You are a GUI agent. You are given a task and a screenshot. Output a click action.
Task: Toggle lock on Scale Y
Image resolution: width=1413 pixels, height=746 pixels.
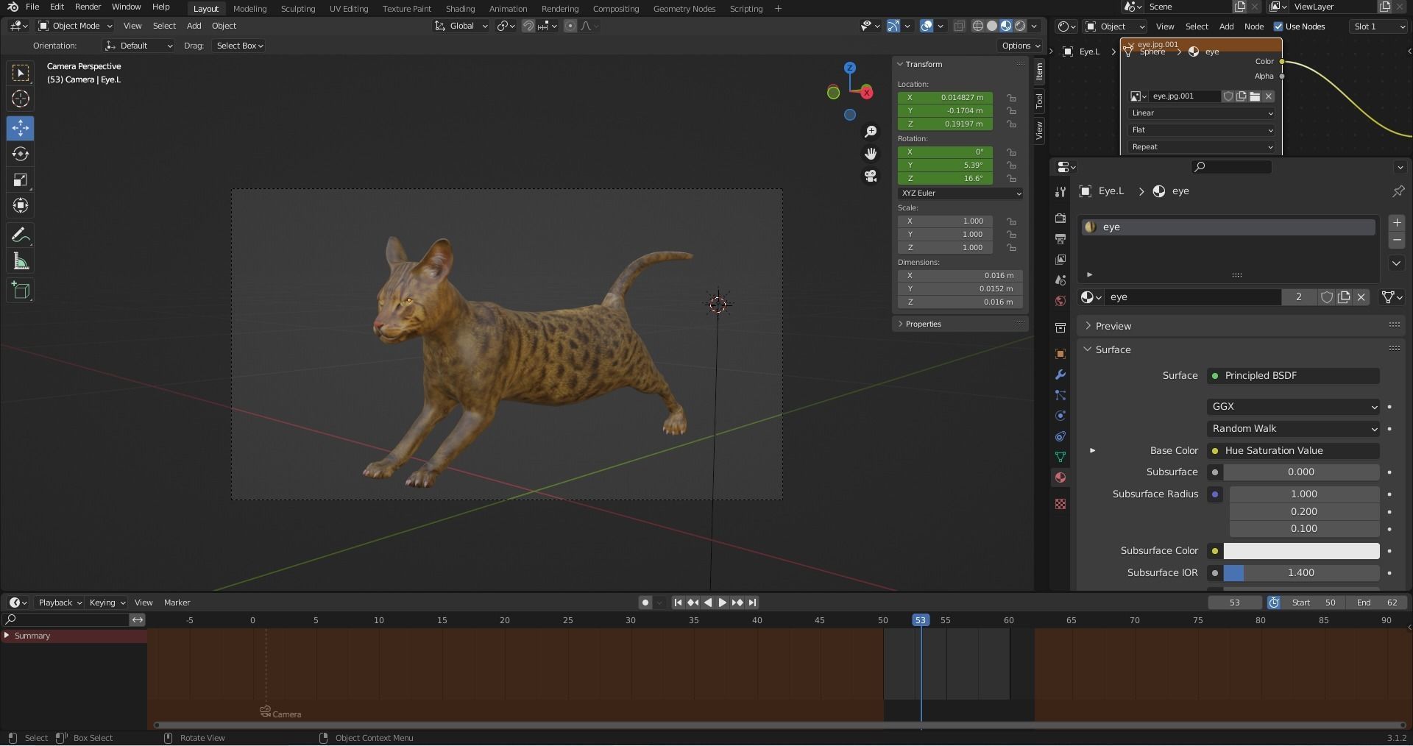tap(1012, 235)
